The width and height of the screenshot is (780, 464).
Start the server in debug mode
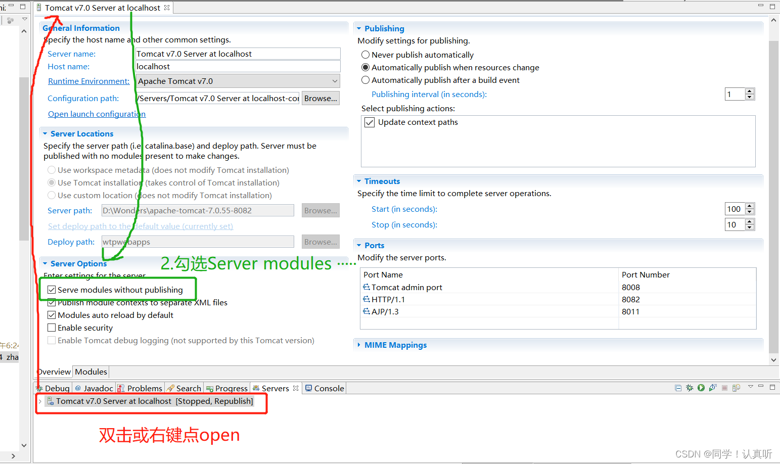(x=690, y=388)
